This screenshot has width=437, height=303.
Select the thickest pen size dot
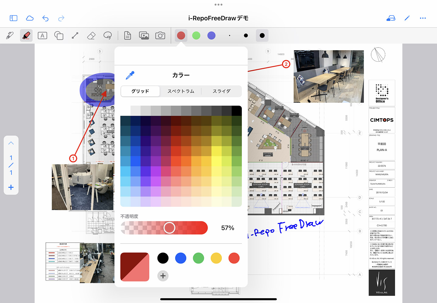262,36
